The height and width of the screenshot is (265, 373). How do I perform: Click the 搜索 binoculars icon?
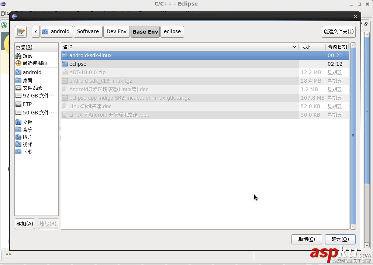[18, 56]
